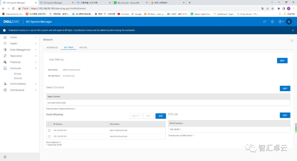Click the not-secure warning icon
Viewport: 297px width, 161px height.
click(x=19, y=9)
